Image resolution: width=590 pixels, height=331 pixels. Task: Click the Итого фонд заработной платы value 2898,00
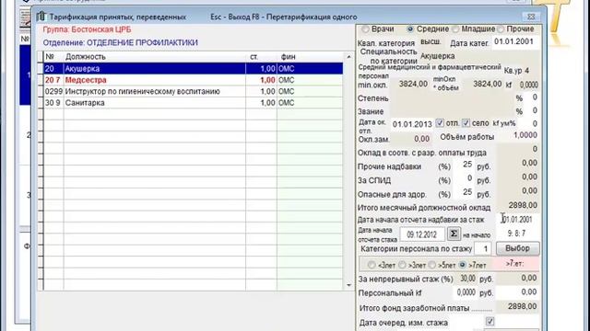(518, 306)
